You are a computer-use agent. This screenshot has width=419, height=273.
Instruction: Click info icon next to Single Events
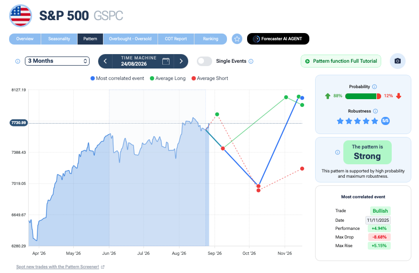(x=251, y=61)
